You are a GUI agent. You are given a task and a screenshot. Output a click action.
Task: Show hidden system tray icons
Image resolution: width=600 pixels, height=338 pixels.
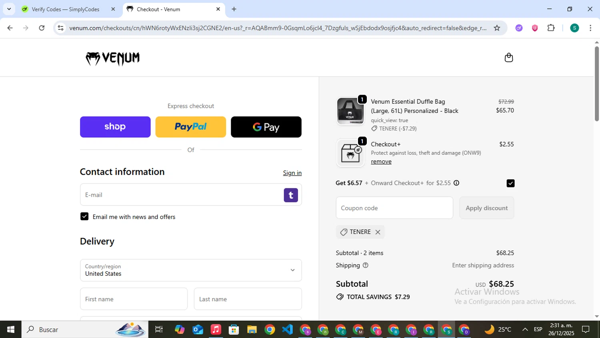[x=525, y=329]
